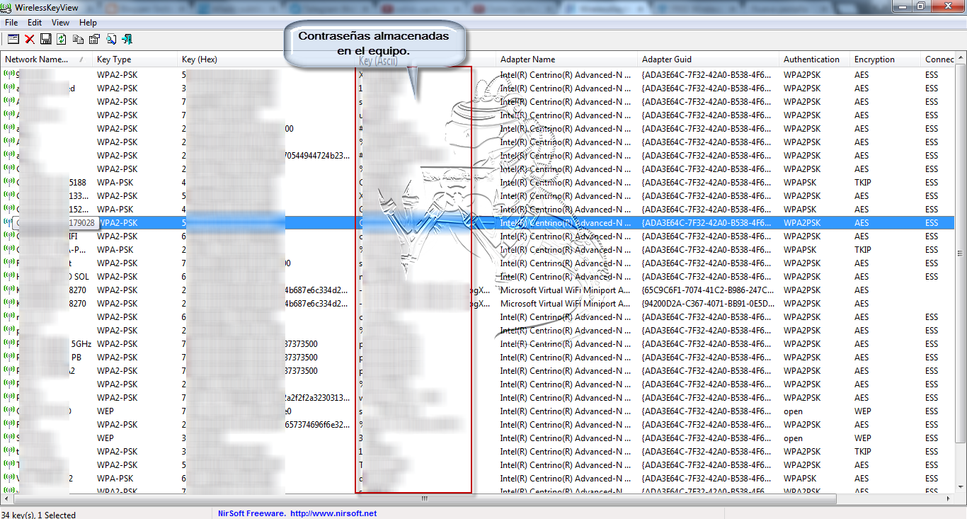This screenshot has height=519, width=967.
Task: Click the adapter GUID starting {94200D2A-C367
Action: [708, 304]
